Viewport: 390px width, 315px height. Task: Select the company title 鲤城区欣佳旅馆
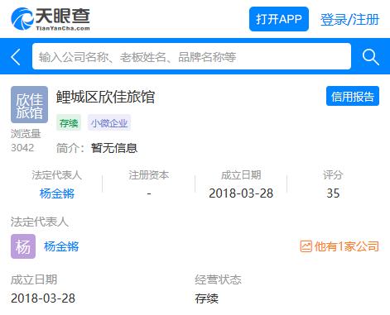(x=105, y=97)
